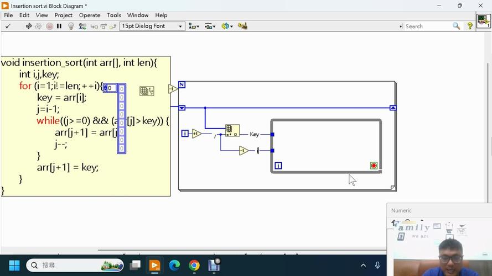Select the for loop count terminal N
492x276 pixels.
(182, 85)
